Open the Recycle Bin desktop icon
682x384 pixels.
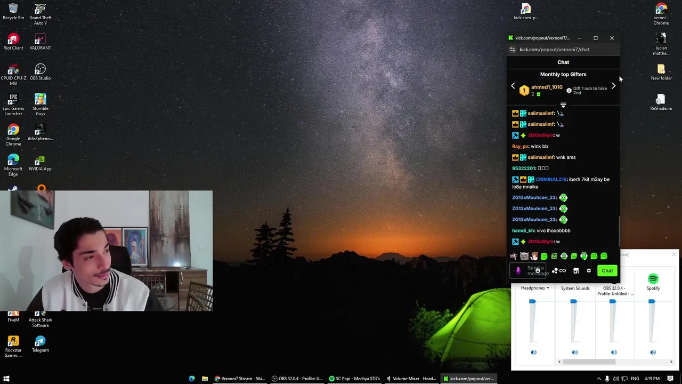click(13, 11)
